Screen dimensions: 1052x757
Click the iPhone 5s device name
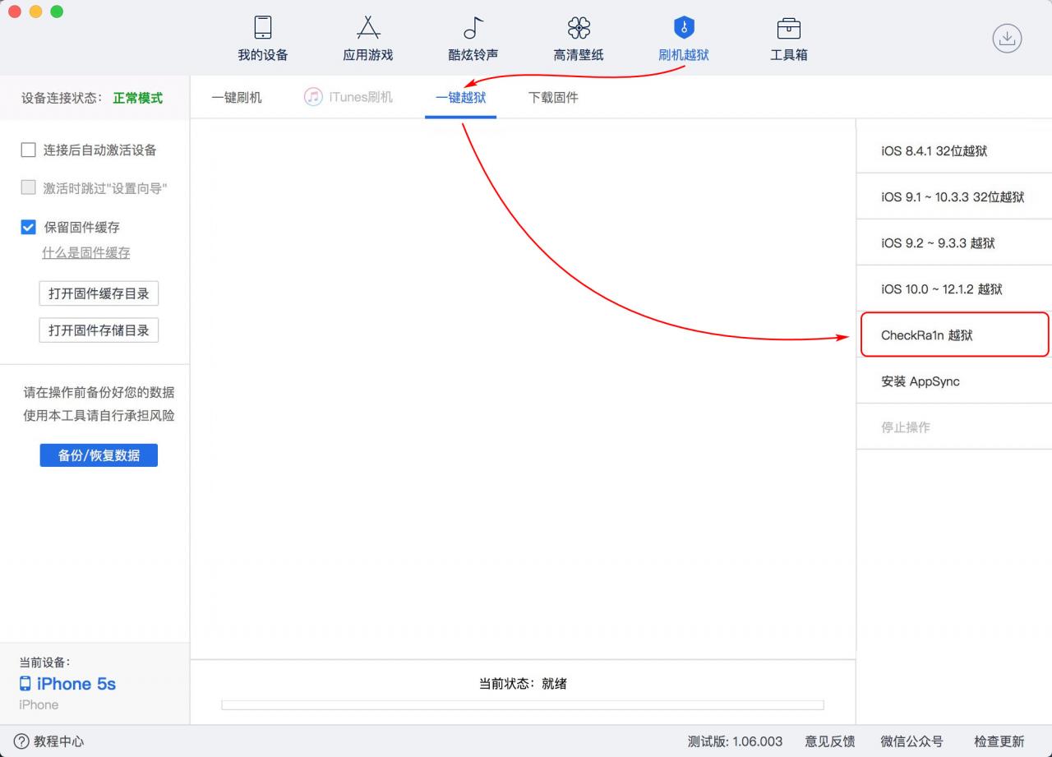pyautogui.click(x=76, y=684)
